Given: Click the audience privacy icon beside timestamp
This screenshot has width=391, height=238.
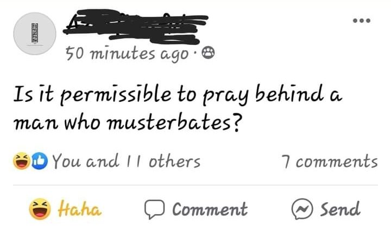Looking at the screenshot, I should coord(208,53).
